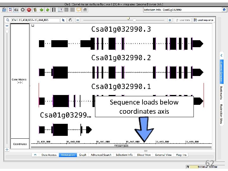Screen dimensions: 228x171
Task: Take a snapshot with the camera icon
Action: pos(16,10)
